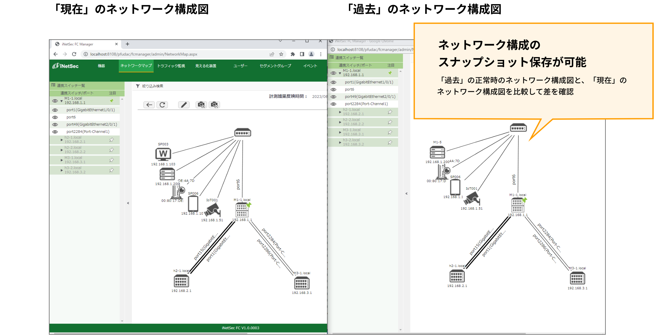Open the セグメントグループ menu
This screenshot has width=654, height=336.
point(275,66)
